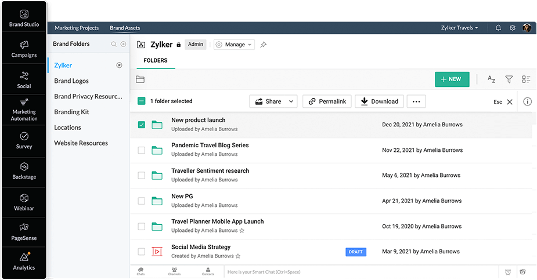The width and height of the screenshot is (537, 280).
Task: Download the selected folder
Action: click(x=380, y=101)
